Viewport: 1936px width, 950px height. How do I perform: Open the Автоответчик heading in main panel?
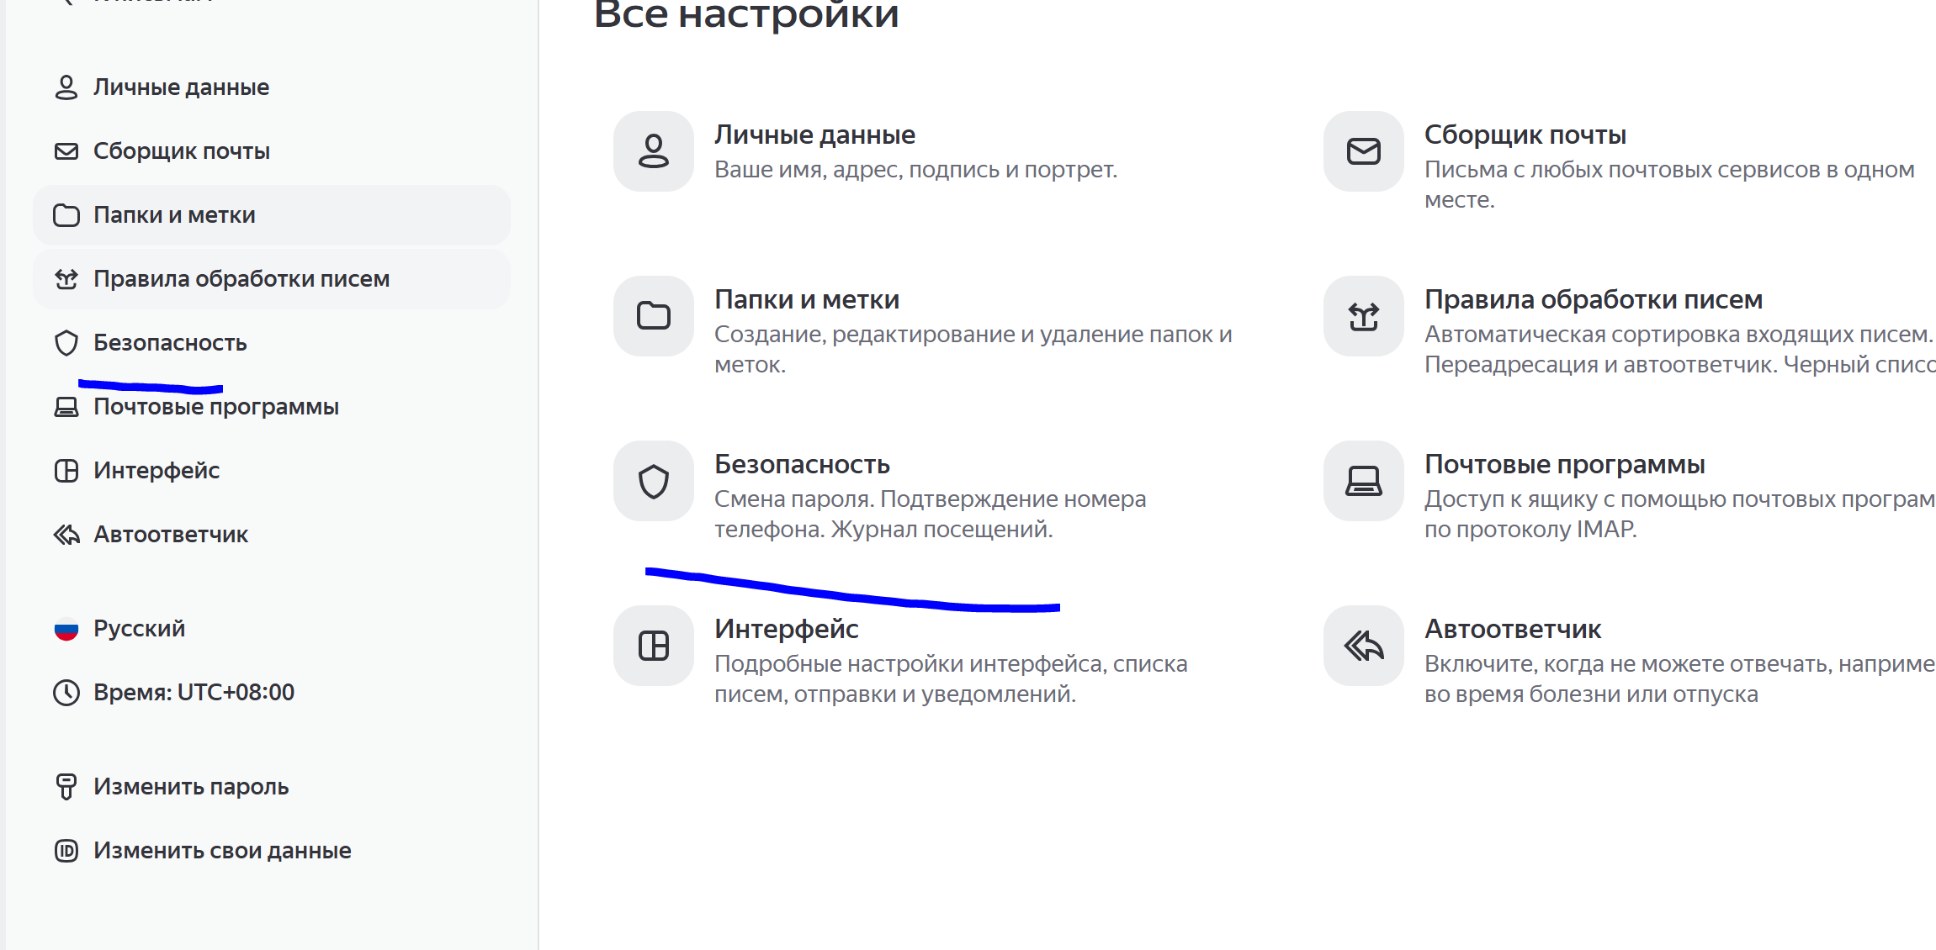tap(1512, 629)
